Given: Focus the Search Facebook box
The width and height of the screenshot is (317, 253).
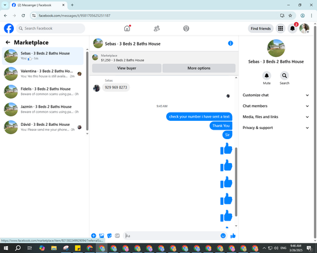Looking at the screenshot, I should (51, 28).
